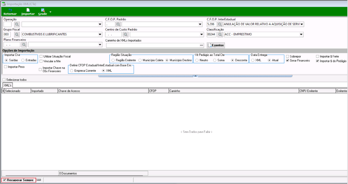The image size is (348, 184).
Task: Click the grid row-selector corner icon
Action: click(x=3, y=91)
